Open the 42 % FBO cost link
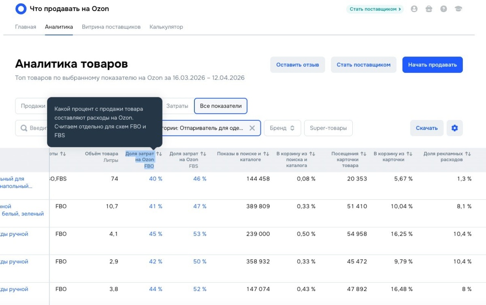 [x=156, y=262]
